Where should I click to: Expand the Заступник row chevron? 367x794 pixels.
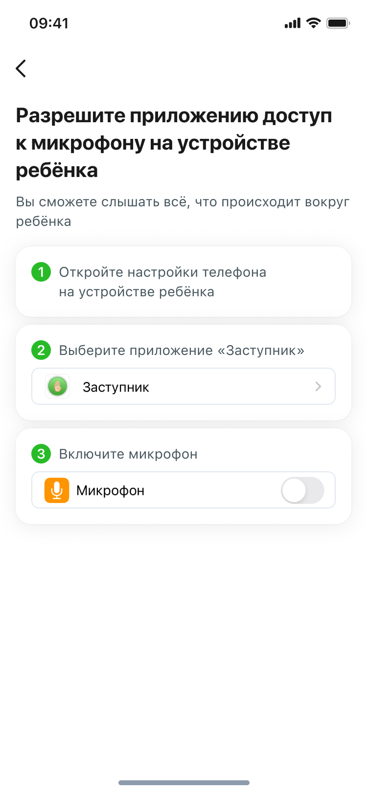pos(318,387)
